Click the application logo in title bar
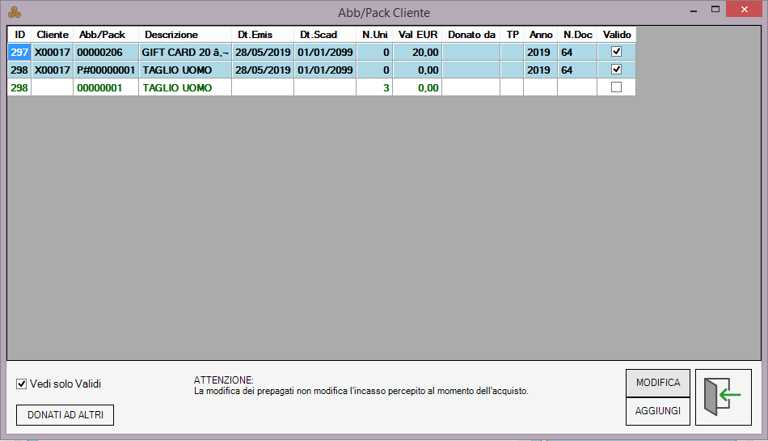The image size is (768, 441). [14, 12]
